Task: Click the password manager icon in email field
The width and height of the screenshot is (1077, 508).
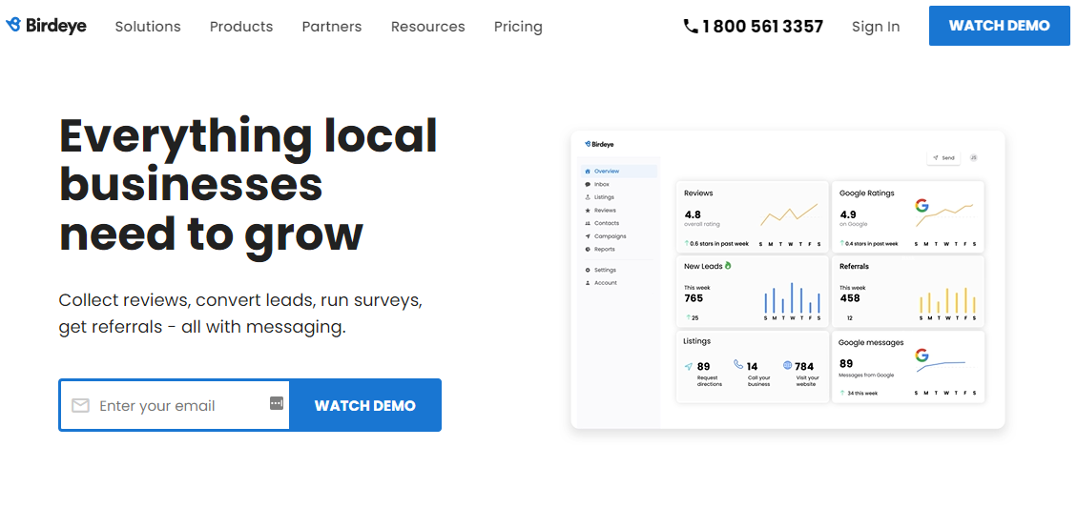Action: click(276, 403)
